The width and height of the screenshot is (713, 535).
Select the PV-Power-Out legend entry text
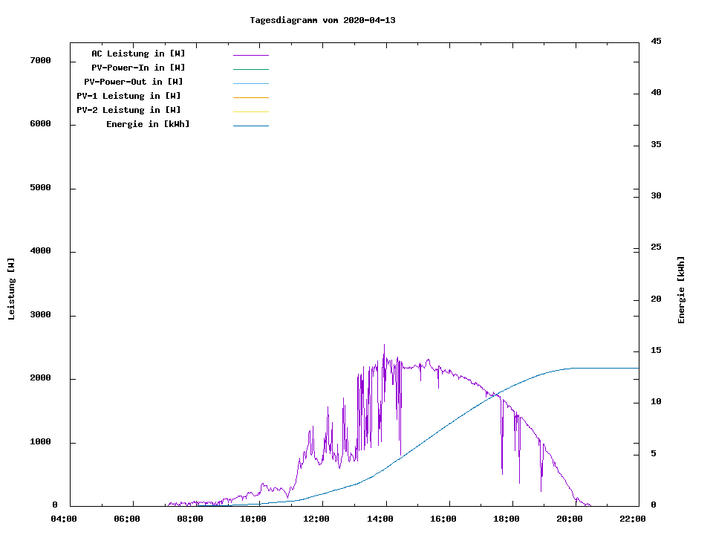click(x=134, y=82)
